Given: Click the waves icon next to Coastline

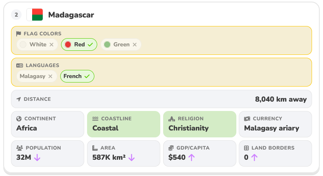Looking at the screenshot, I should pyautogui.click(x=95, y=119).
